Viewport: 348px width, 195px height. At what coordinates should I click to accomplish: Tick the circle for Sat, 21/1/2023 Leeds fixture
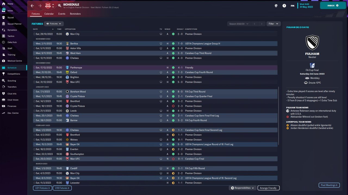click(35, 111)
